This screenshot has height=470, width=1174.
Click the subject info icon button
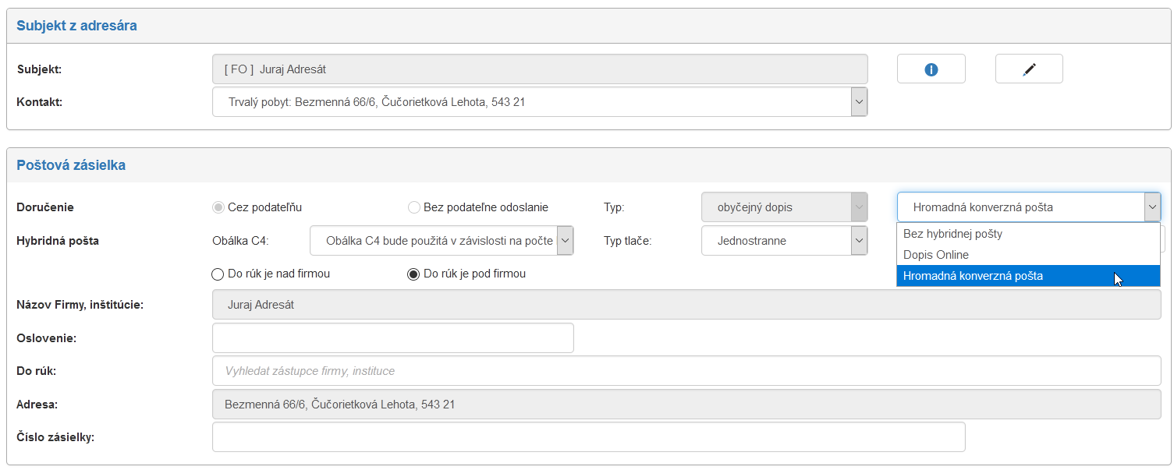931,69
